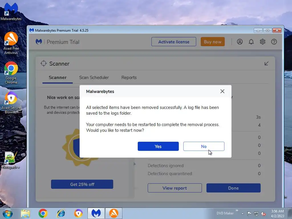Click the View report button
Image resolution: width=292 pixels, height=219 pixels.
point(175,188)
